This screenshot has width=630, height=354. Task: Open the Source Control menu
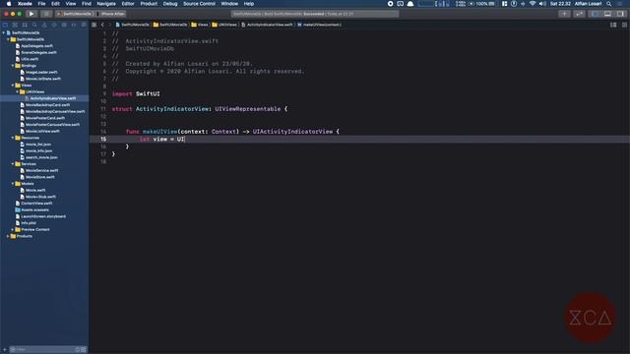coord(199,4)
